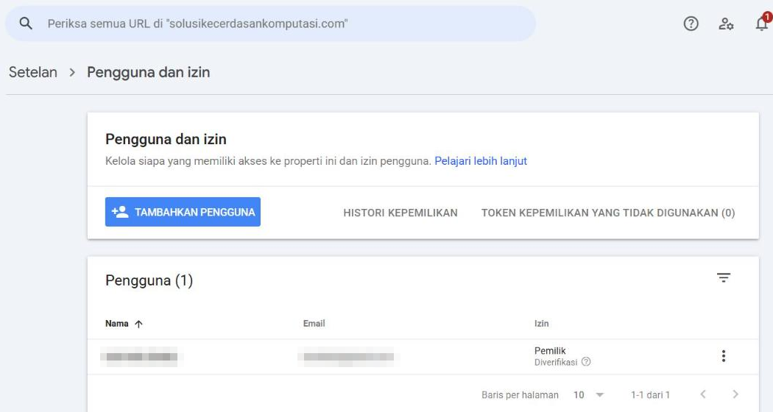Sort by Nama column arrow

coord(138,324)
